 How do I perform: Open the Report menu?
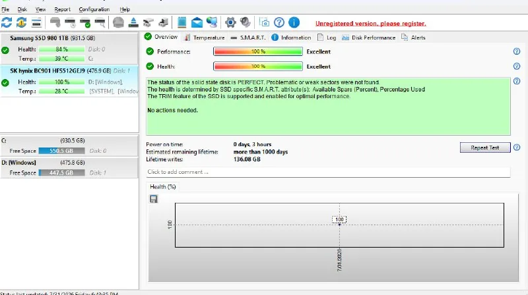pyautogui.click(x=62, y=9)
